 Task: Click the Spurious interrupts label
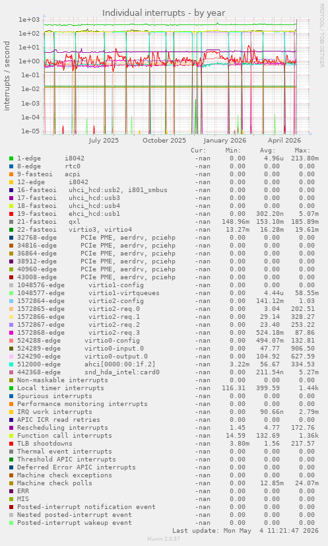click(55, 396)
